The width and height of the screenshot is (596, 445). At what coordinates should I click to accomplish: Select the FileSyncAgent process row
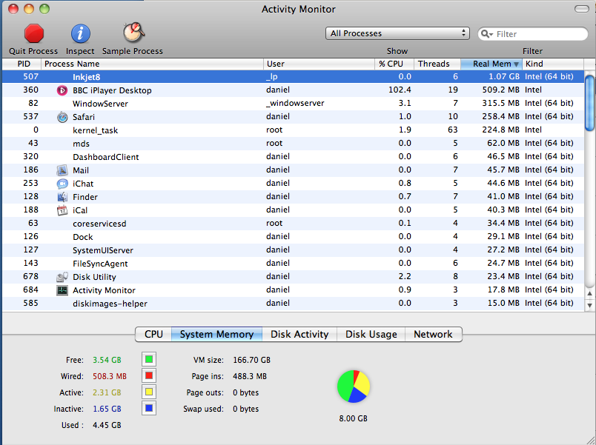pos(293,263)
